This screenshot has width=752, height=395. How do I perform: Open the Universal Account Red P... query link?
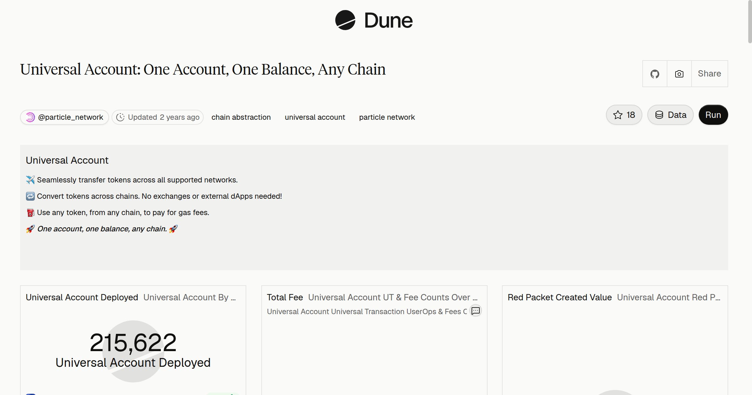[x=669, y=297]
